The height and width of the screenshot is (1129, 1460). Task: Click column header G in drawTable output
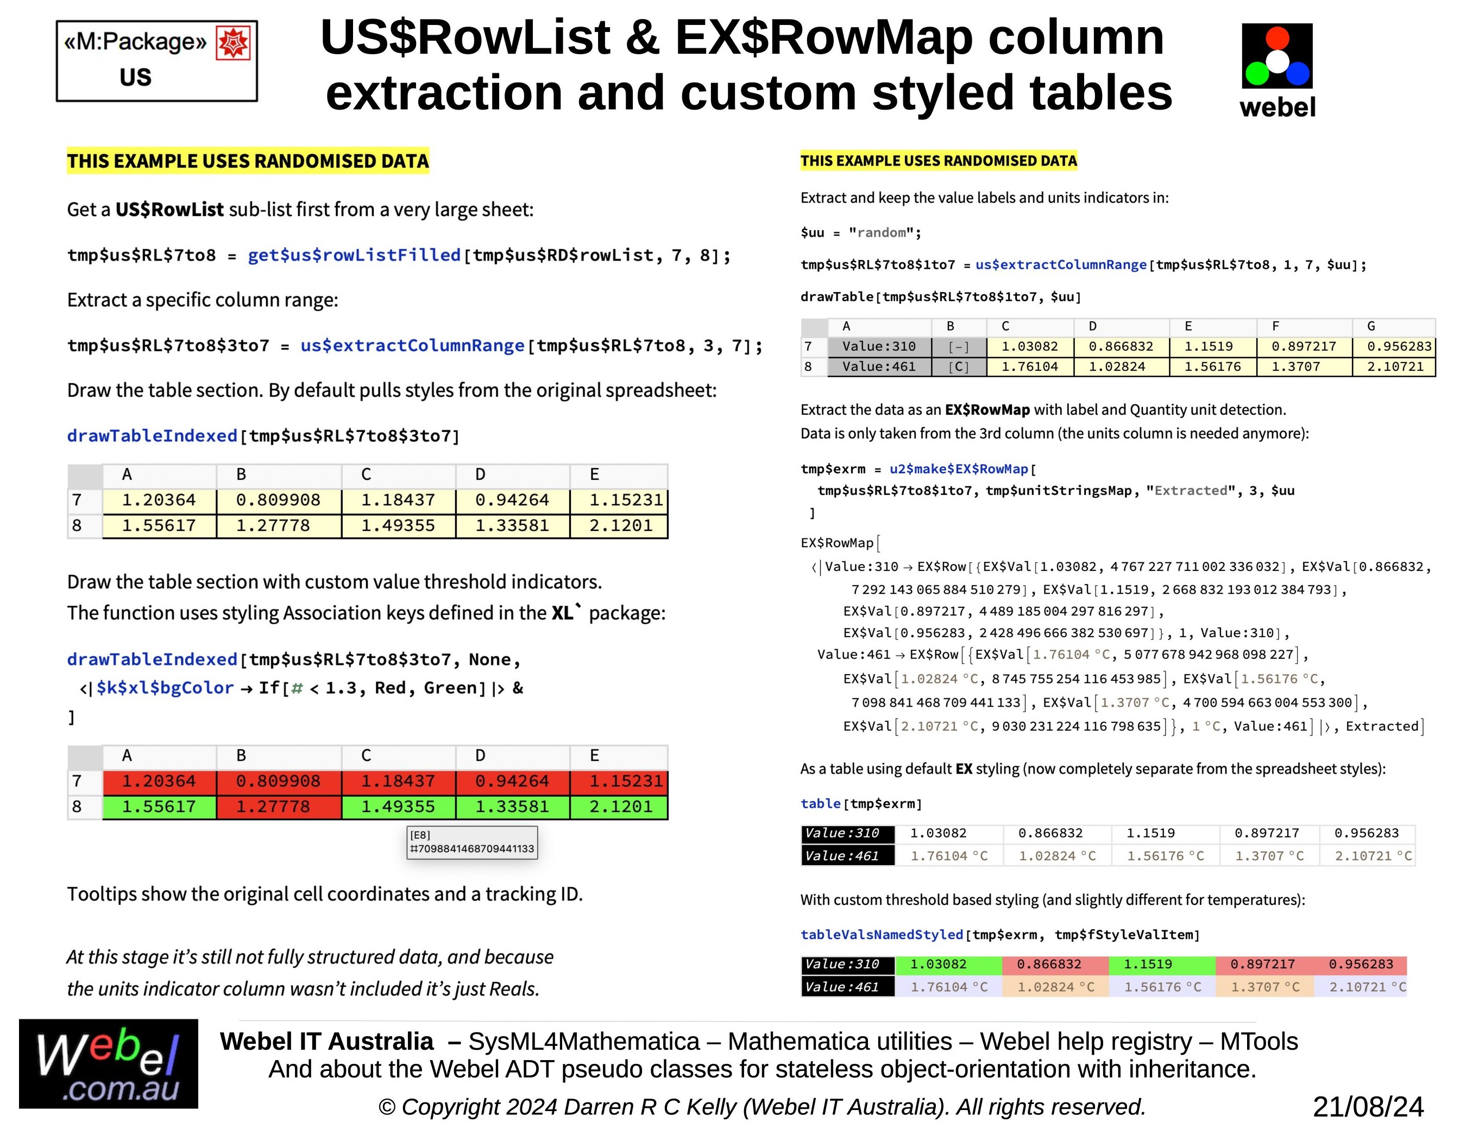(x=1394, y=327)
